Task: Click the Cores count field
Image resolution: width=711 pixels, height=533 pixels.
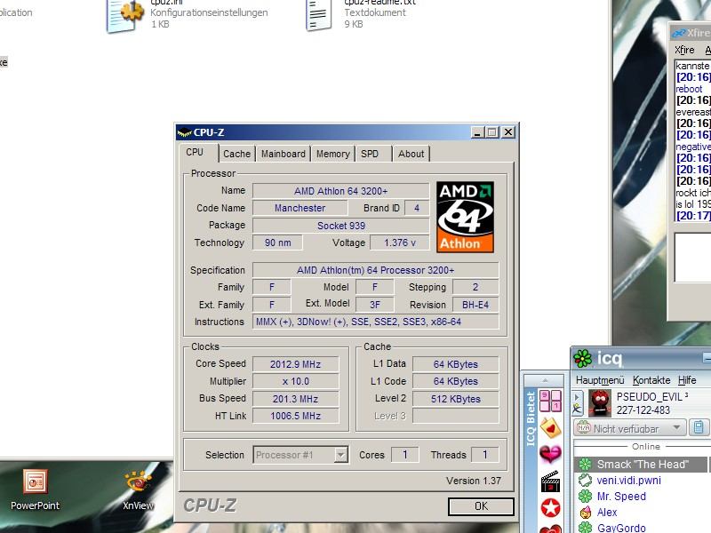Action: (x=405, y=455)
